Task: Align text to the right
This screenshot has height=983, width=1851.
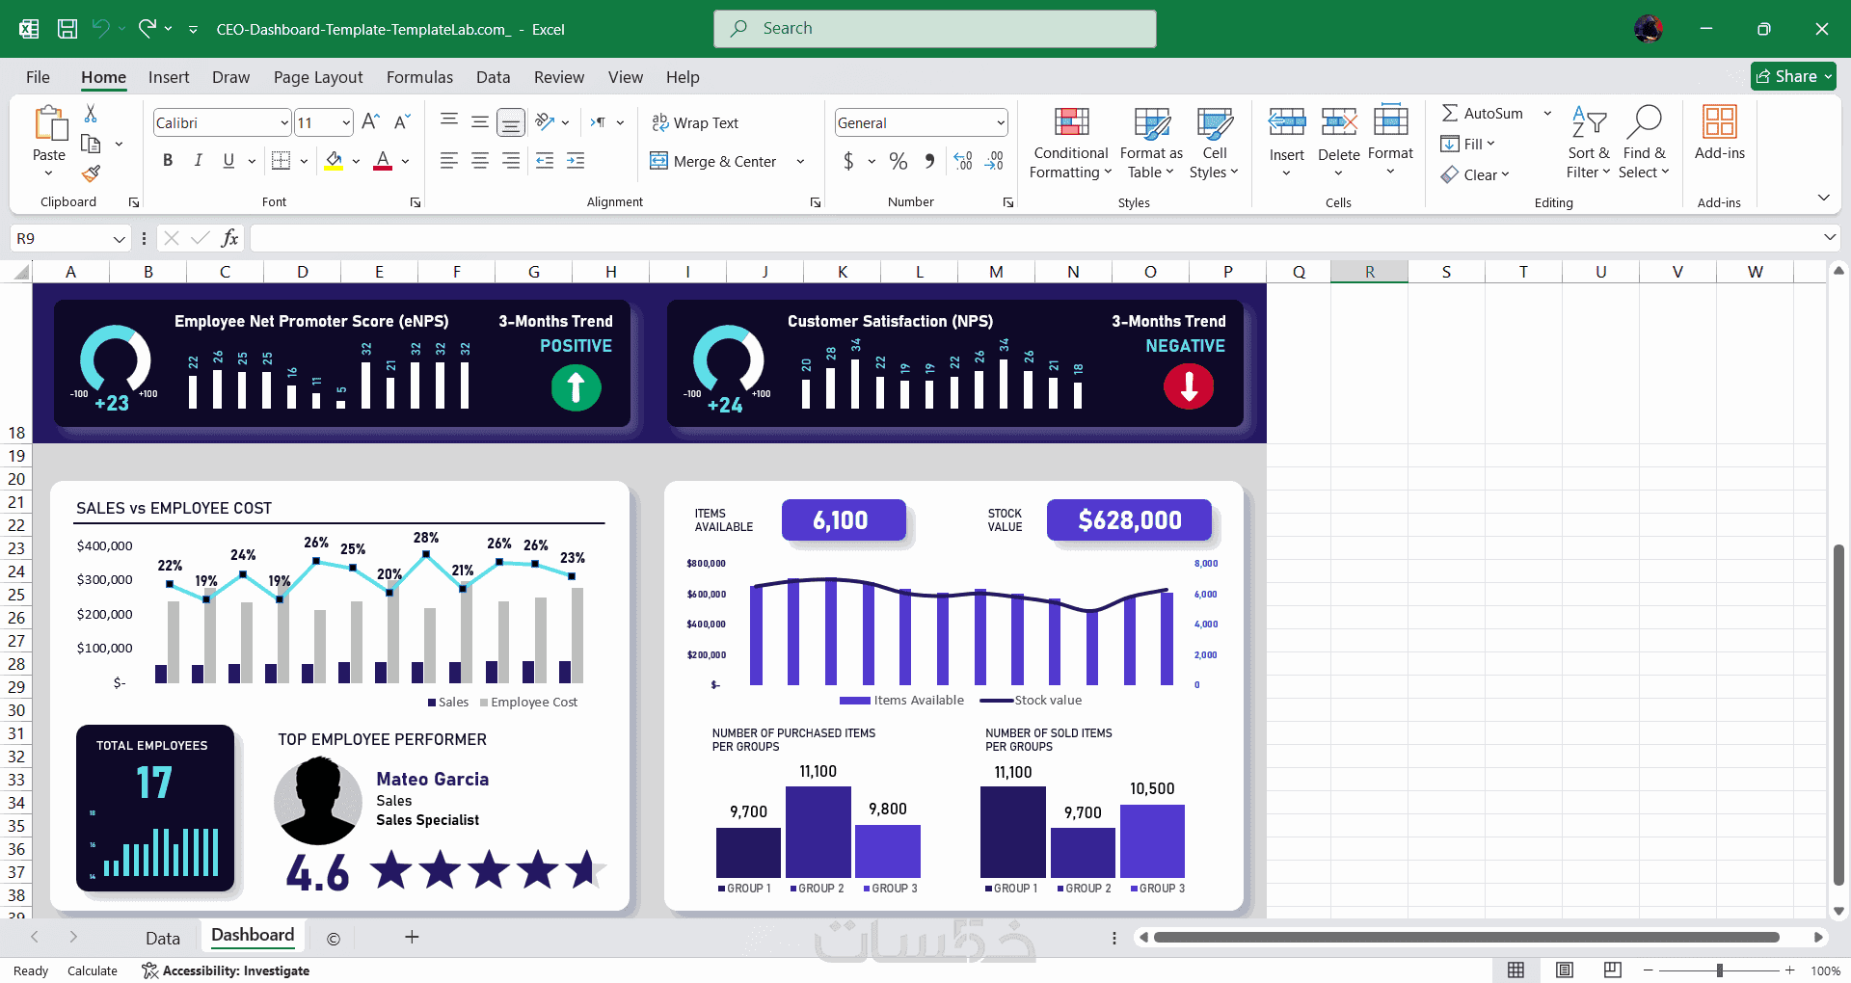Action: tap(511, 161)
